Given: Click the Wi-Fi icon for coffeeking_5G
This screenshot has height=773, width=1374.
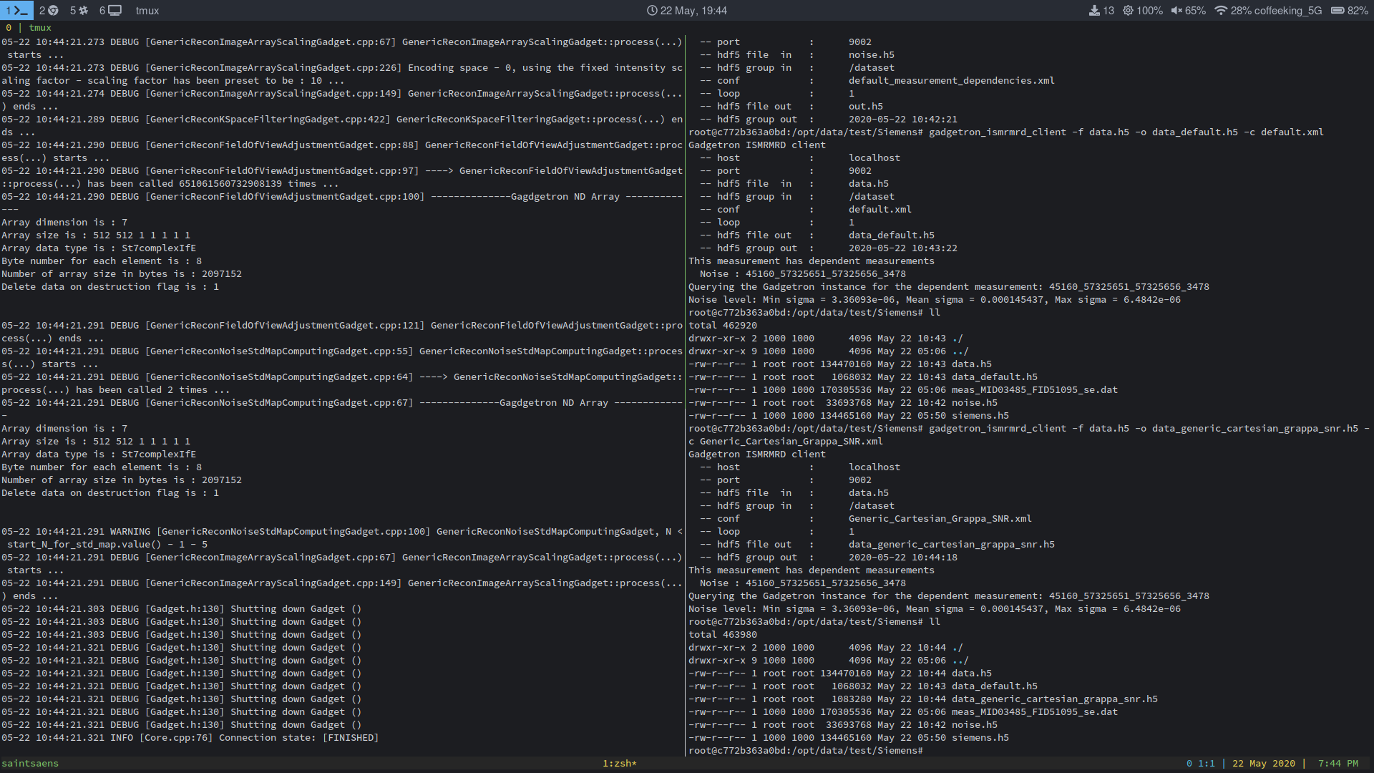Looking at the screenshot, I should [x=1220, y=10].
